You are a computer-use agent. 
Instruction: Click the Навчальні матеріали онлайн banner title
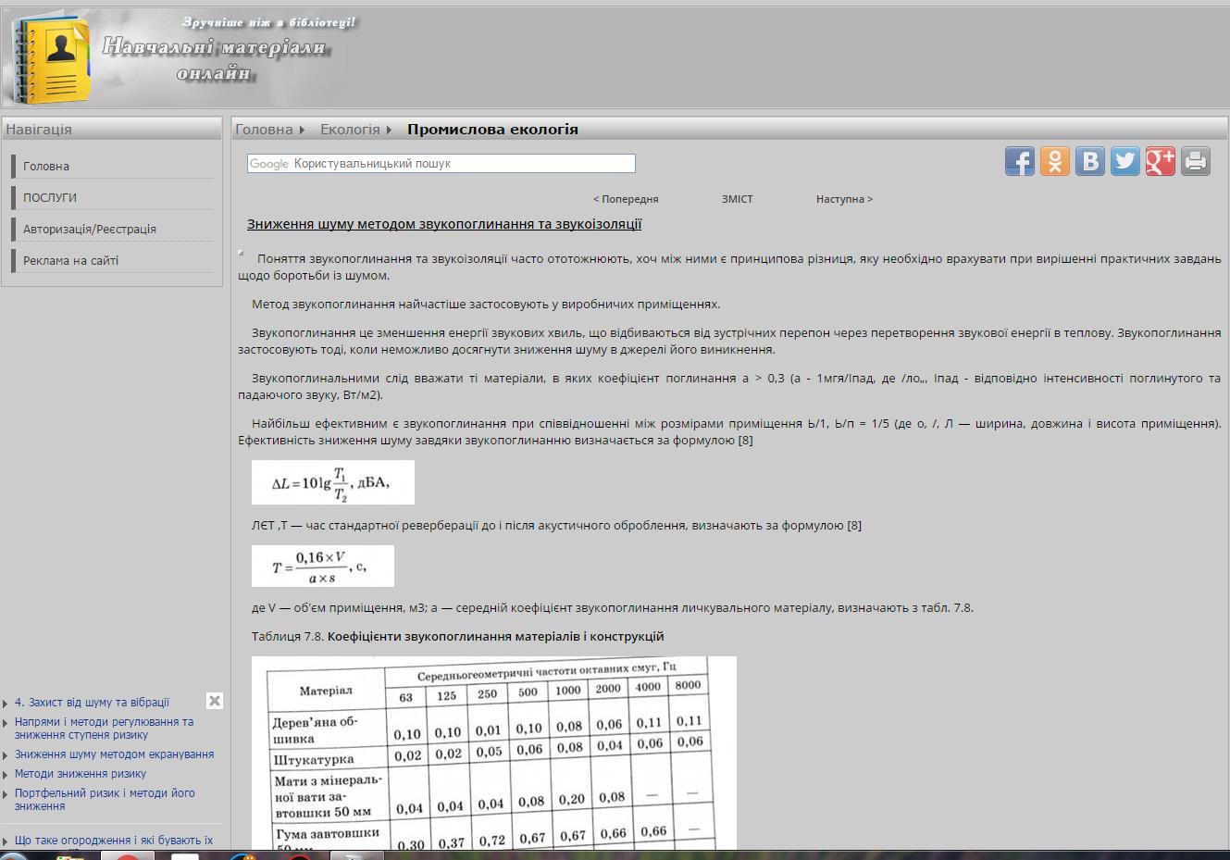pos(214,58)
